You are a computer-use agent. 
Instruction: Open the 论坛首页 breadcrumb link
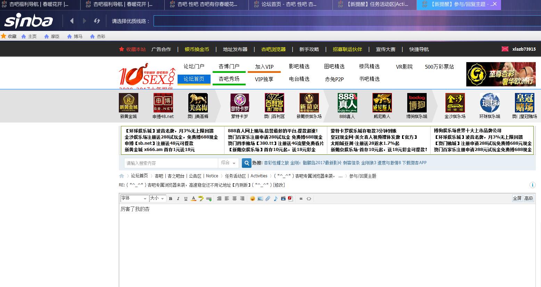click(139, 176)
